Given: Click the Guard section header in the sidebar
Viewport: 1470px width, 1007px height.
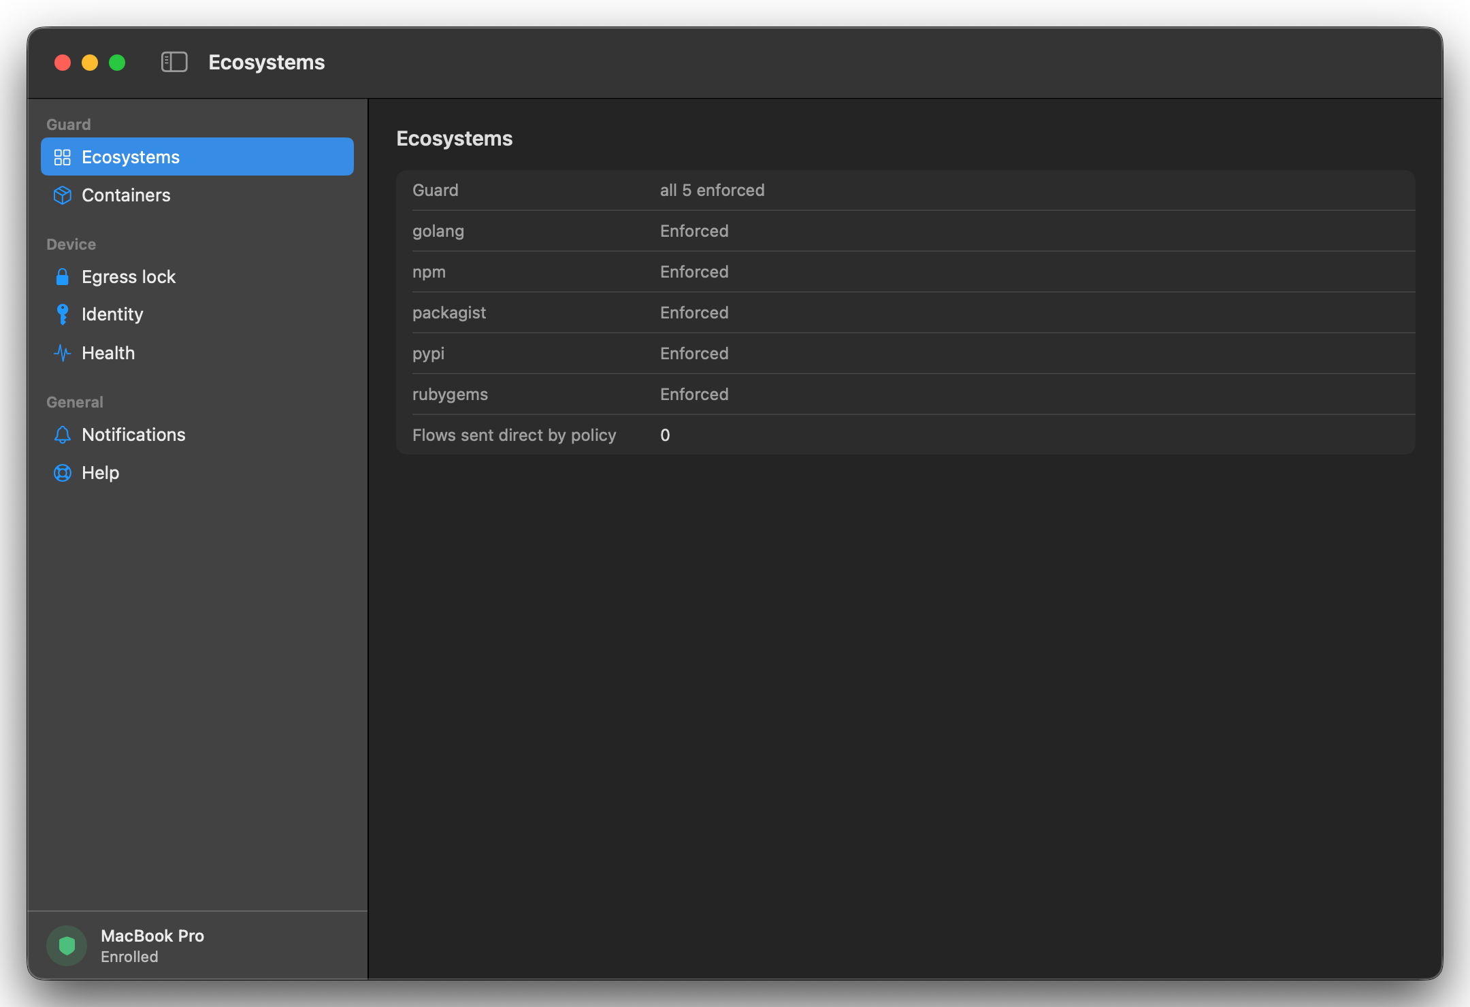Looking at the screenshot, I should (x=68, y=125).
